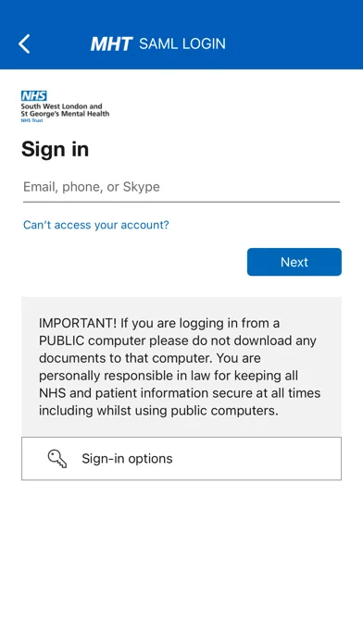This screenshot has width=363, height=644.
Task: Open the Can't access your account link
Action: 95,225
